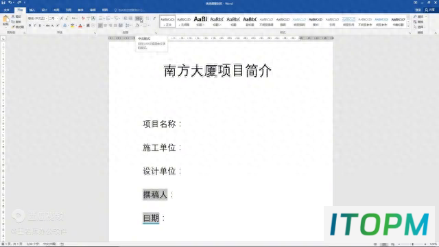Toggle Bold formatting
The width and height of the screenshot is (439, 247).
(x=29, y=25)
